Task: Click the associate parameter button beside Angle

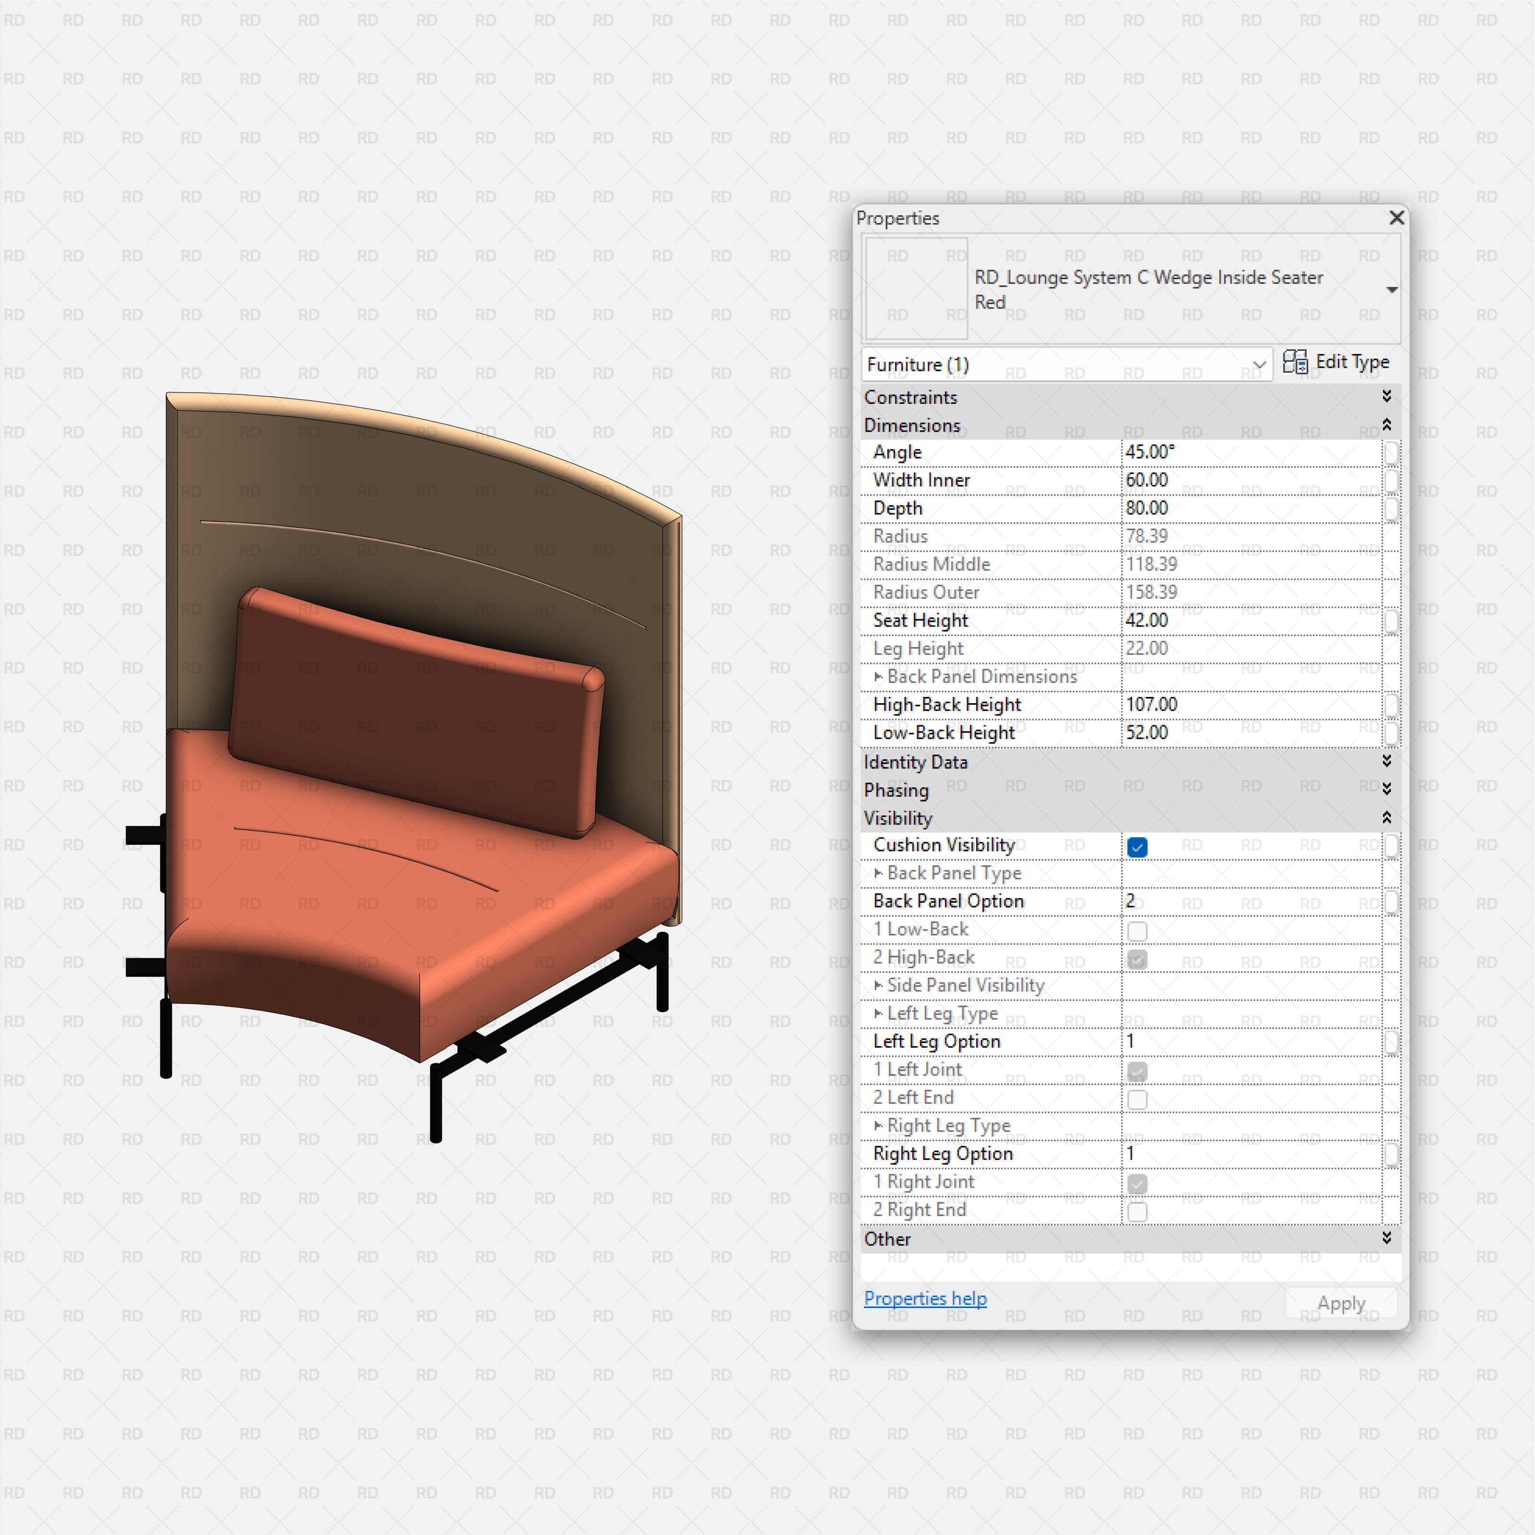Action: click(1391, 451)
